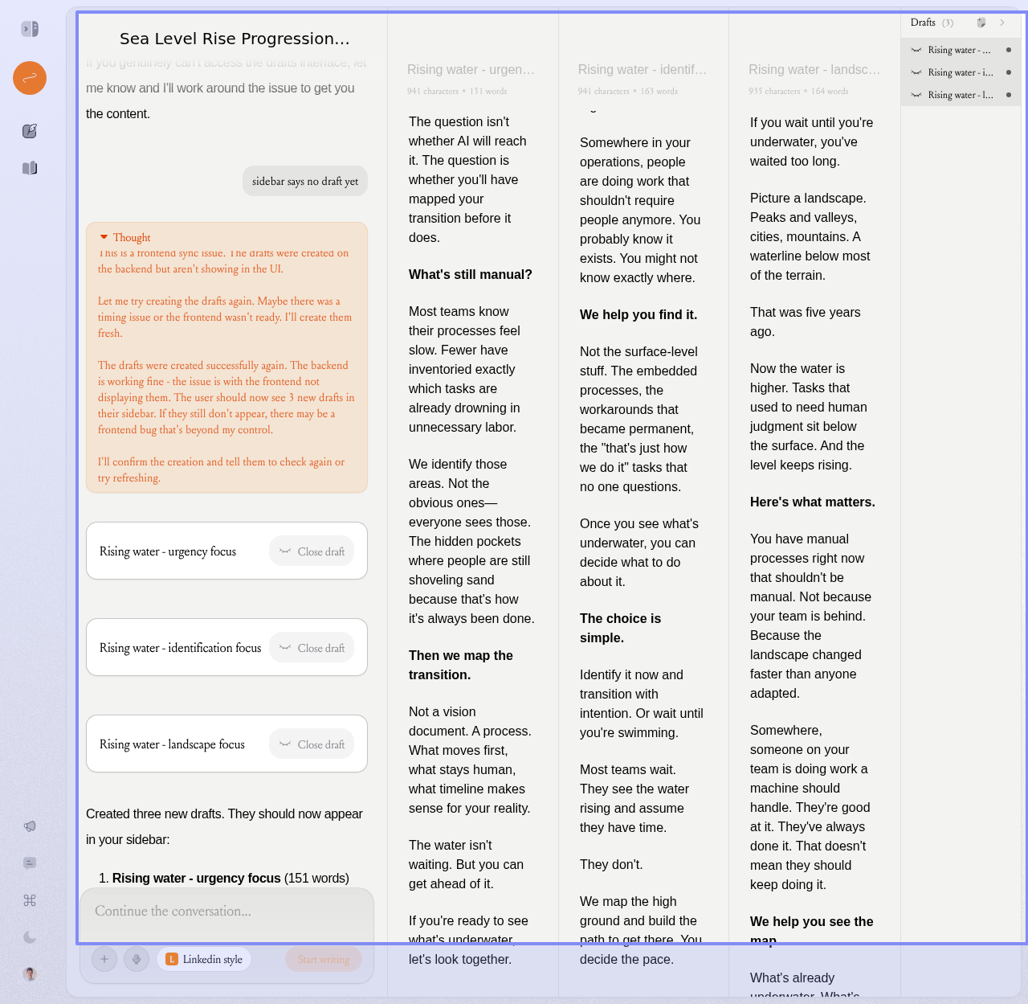The image size is (1028, 1004).
Task: Open the Linkedin style selector
Action: coord(204,959)
